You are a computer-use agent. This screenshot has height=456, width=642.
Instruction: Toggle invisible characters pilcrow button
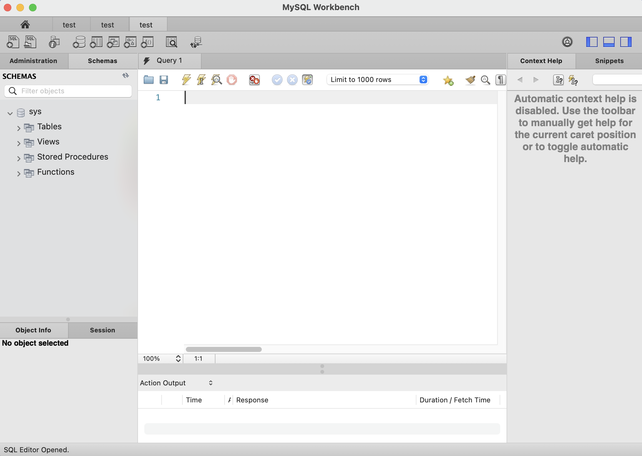pos(501,80)
